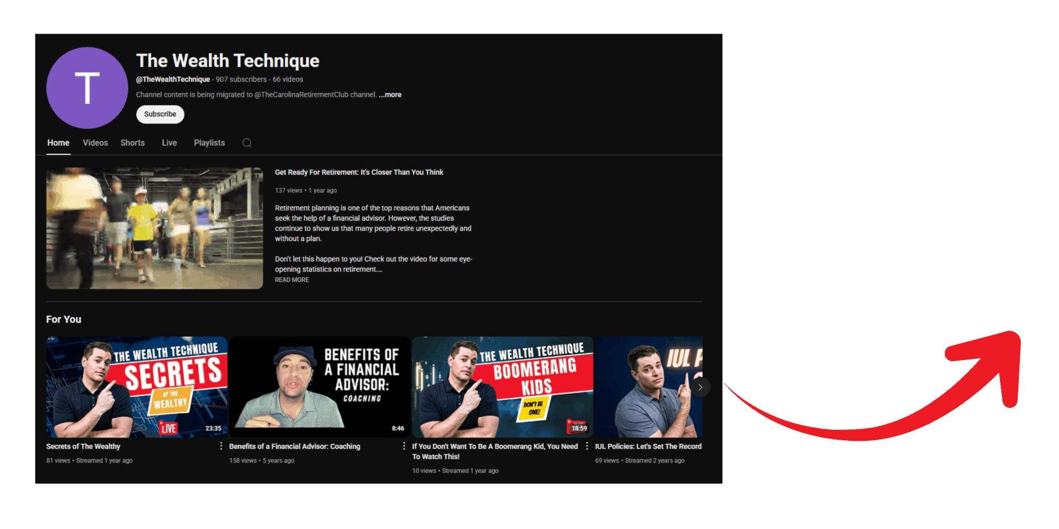1059x529 pixels.
Task: Switch to the Shorts tab
Action: 132,143
